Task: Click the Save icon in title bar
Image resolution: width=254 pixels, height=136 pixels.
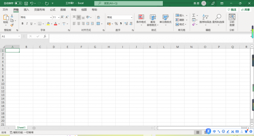Action: (26, 3)
